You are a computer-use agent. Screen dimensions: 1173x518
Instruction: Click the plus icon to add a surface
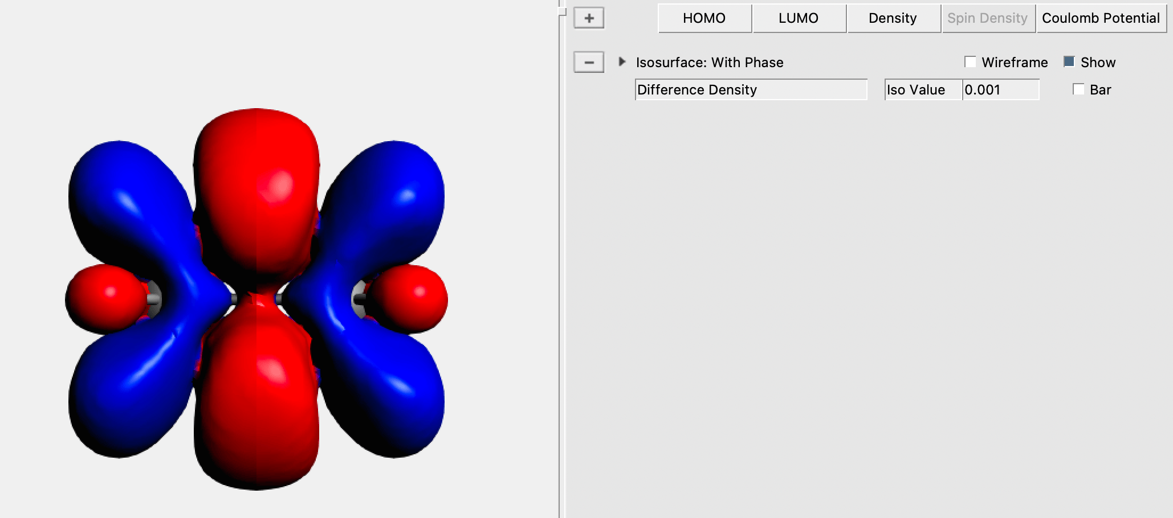pyautogui.click(x=588, y=18)
